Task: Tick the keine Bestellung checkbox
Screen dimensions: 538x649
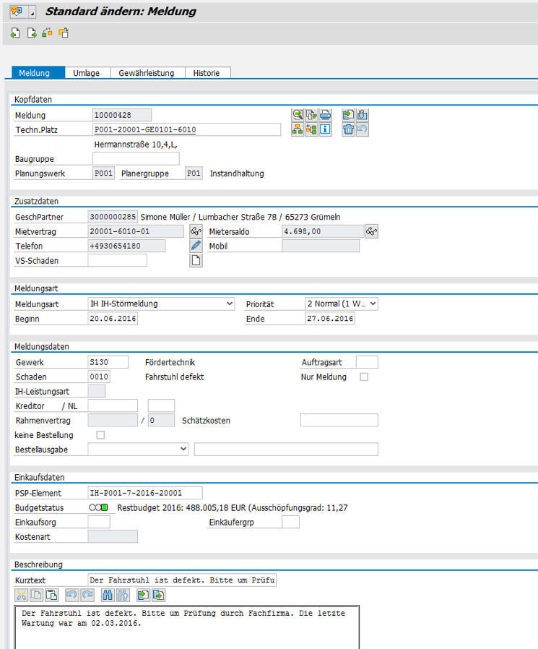Action: click(x=100, y=435)
